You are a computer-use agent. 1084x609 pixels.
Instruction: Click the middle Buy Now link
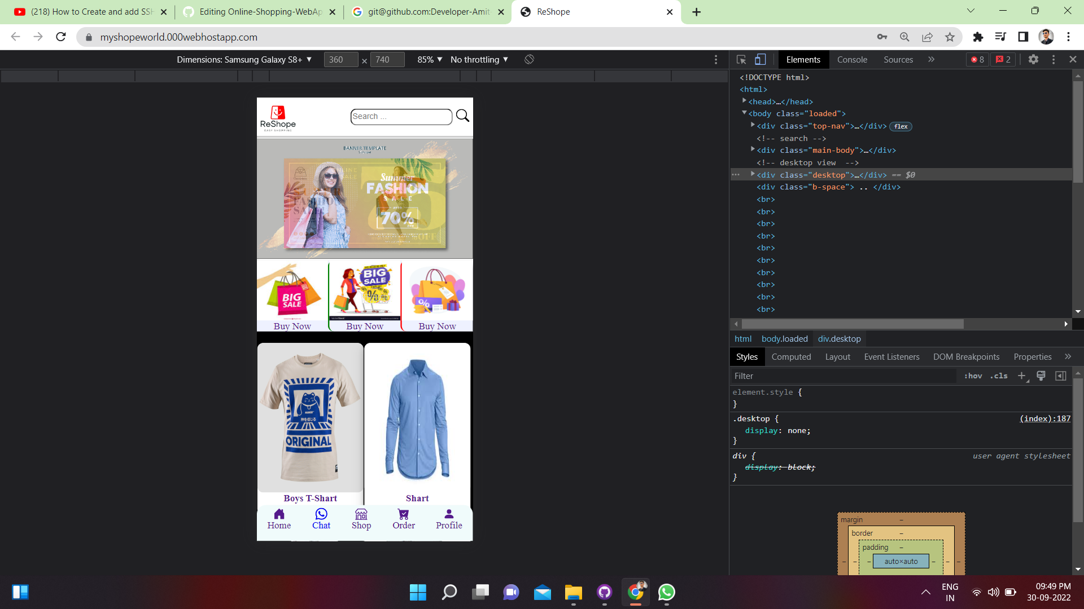tap(364, 326)
